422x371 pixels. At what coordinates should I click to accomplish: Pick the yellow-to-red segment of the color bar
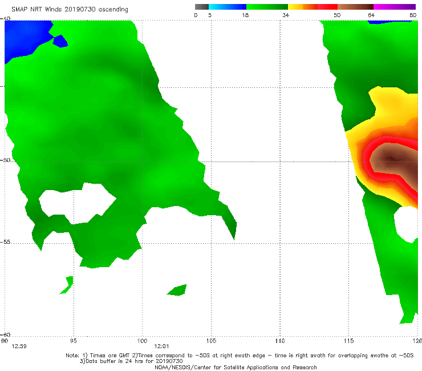pos(313,7)
